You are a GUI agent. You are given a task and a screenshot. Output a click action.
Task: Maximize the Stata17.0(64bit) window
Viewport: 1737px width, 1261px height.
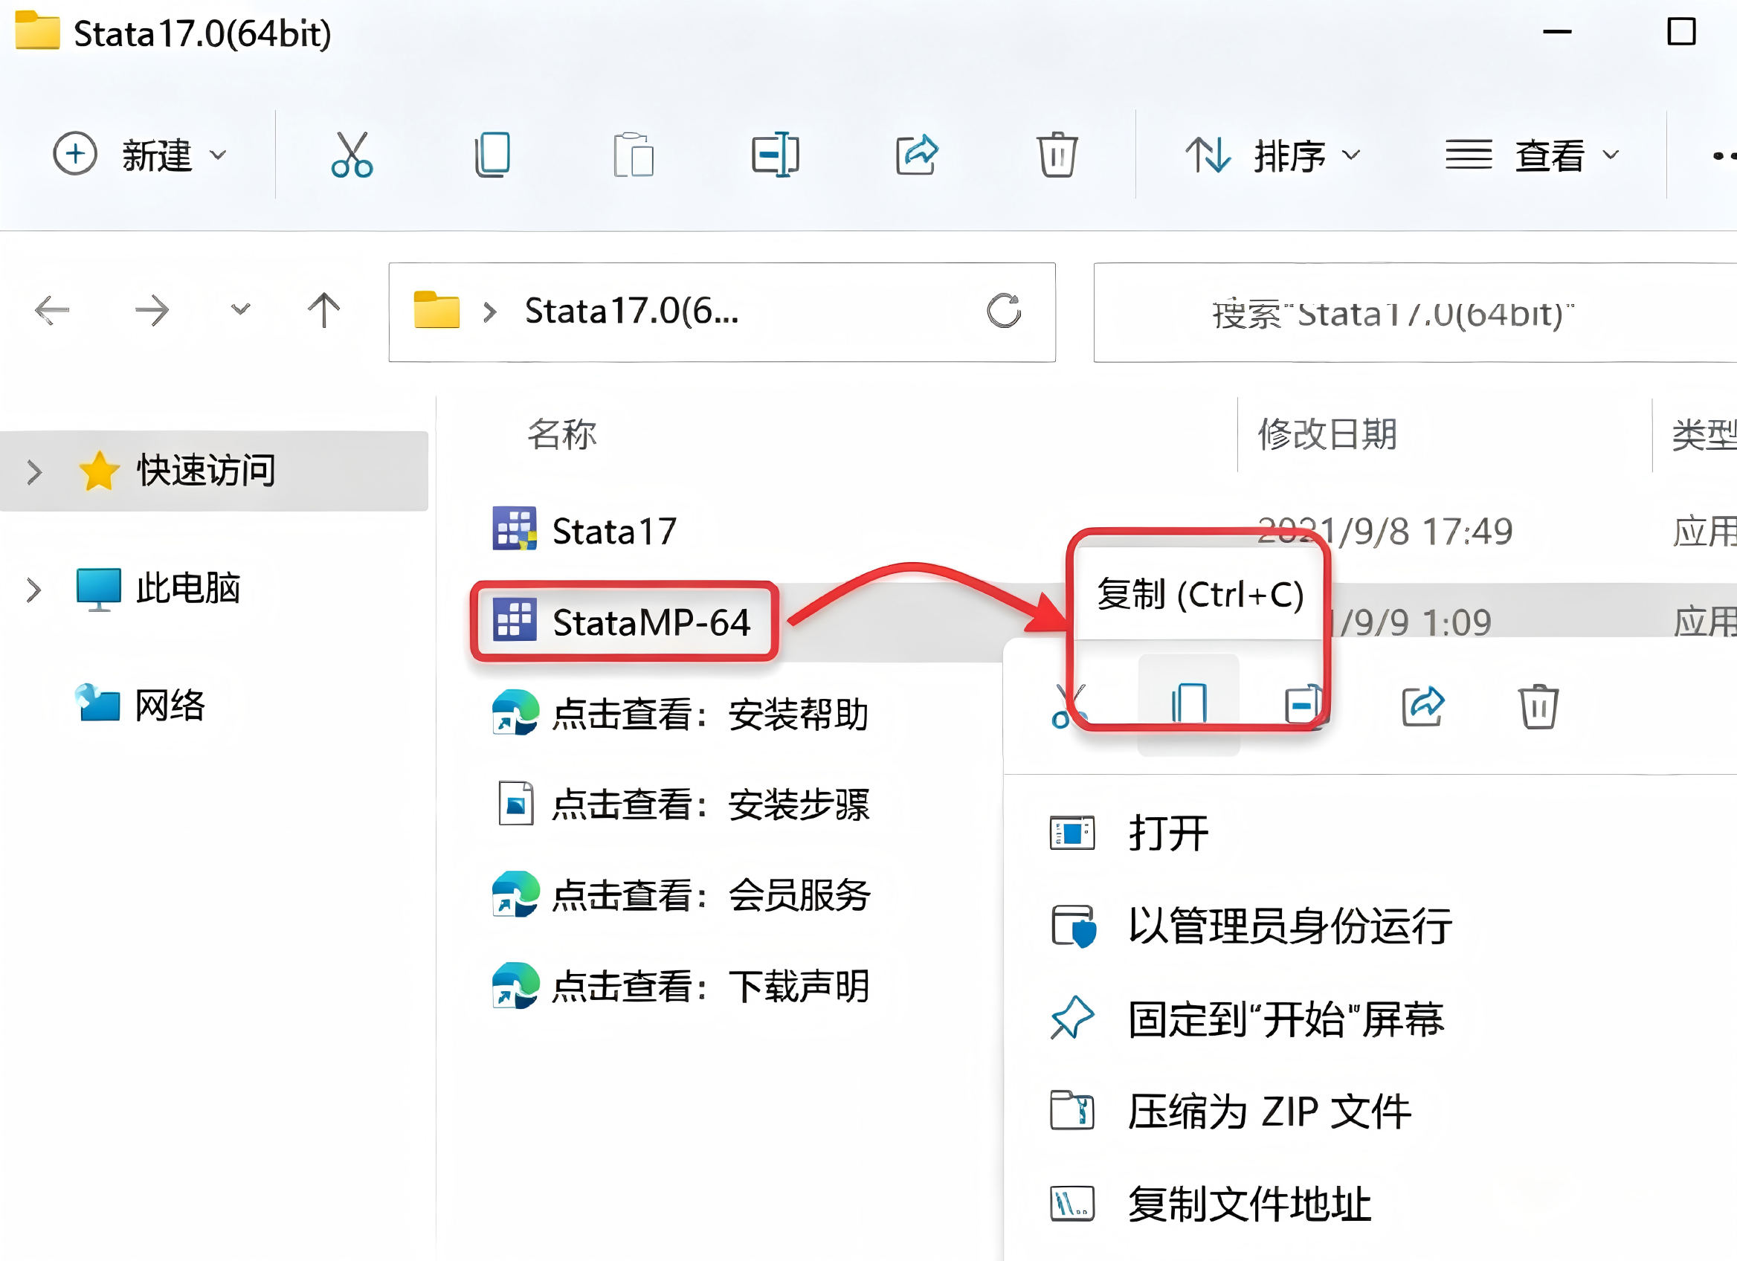(x=1681, y=32)
